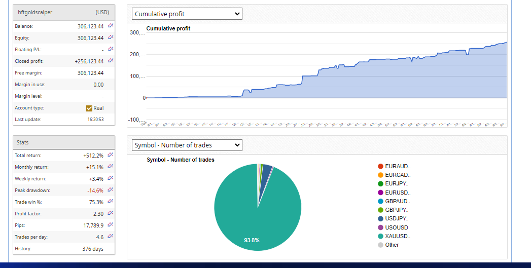The image size is (531, 268).
Task: Expand the Symbol - Number of trades dropdown
Action: click(187, 145)
